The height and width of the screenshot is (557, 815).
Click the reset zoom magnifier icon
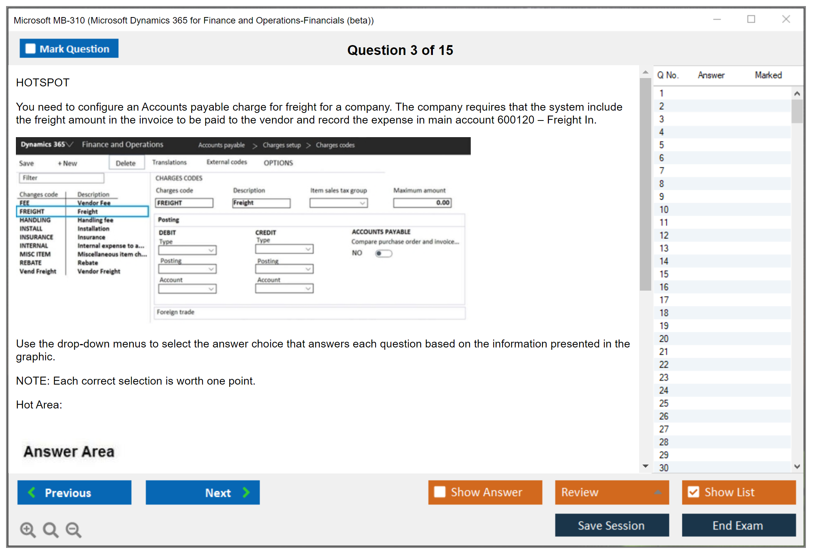click(x=50, y=529)
